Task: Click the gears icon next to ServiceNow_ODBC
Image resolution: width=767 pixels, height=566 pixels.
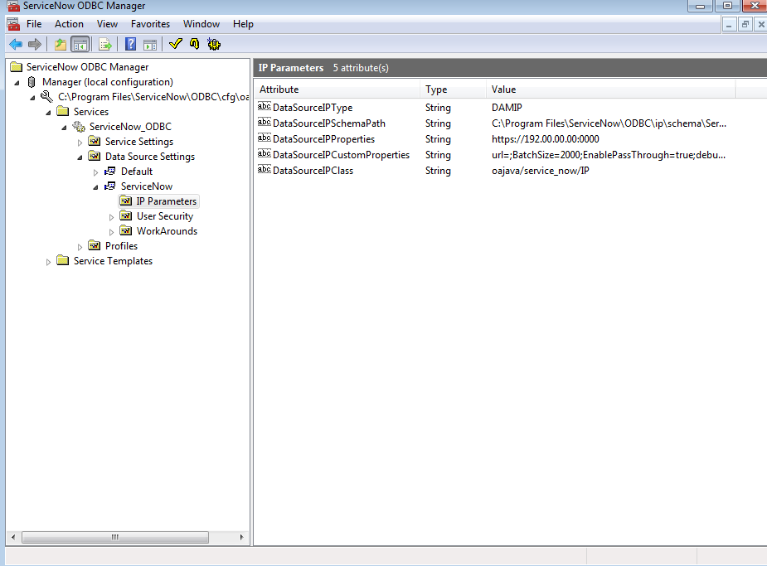Action: [79, 126]
